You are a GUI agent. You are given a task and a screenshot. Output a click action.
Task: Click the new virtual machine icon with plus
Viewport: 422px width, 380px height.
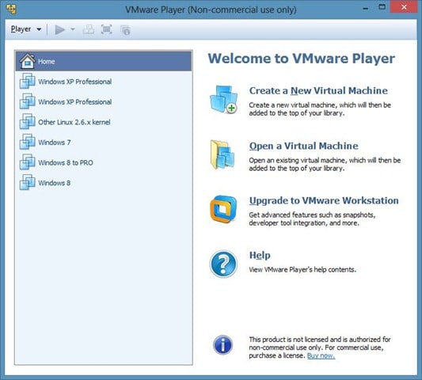point(223,99)
